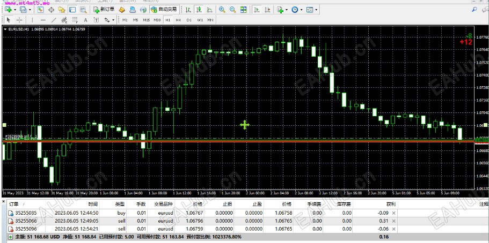This screenshot has width=489, height=243.
Task: Close order with 0.31 profit
Action: click(x=393, y=221)
